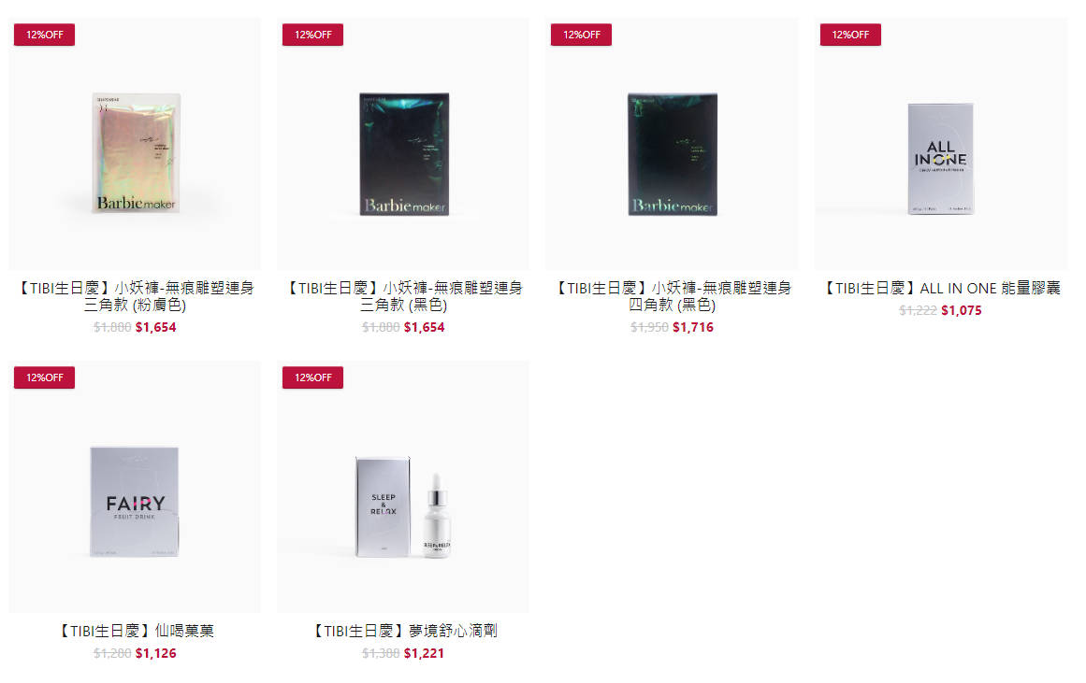Viewport: 1086px width, 683px height.
Task: Open the Sleep & Relax dropper image
Action: 403,487
